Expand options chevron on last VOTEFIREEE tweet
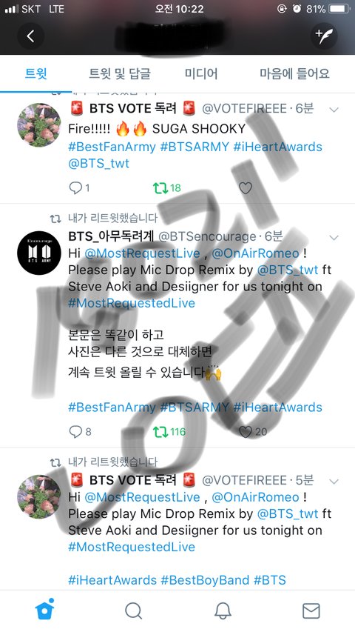 click(334, 482)
